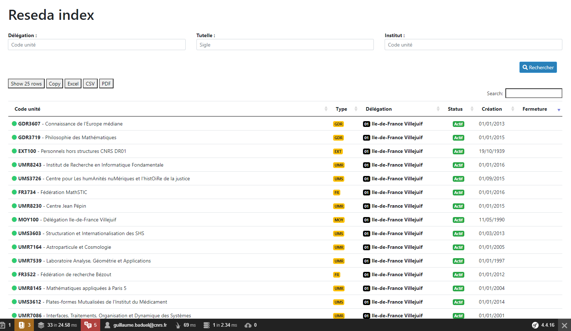Image resolution: width=571 pixels, height=331 pixels.
Task: Select GDR3719 Philosophie des Mathématiques
Action: tap(67, 137)
